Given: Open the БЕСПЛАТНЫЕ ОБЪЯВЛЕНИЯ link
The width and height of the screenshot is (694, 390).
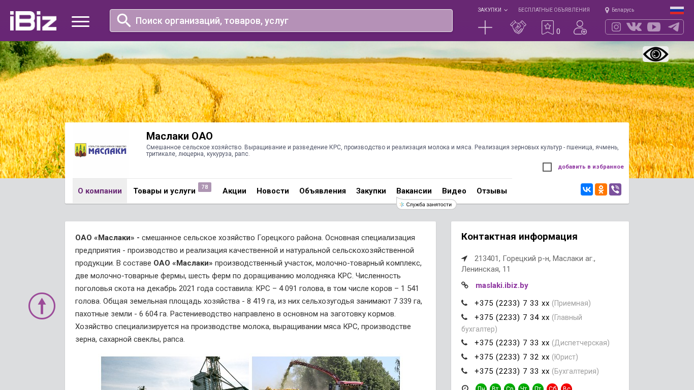Looking at the screenshot, I should pyautogui.click(x=554, y=10).
